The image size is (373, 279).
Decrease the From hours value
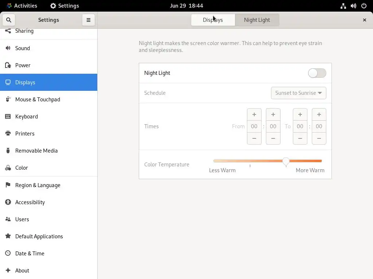click(x=254, y=138)
